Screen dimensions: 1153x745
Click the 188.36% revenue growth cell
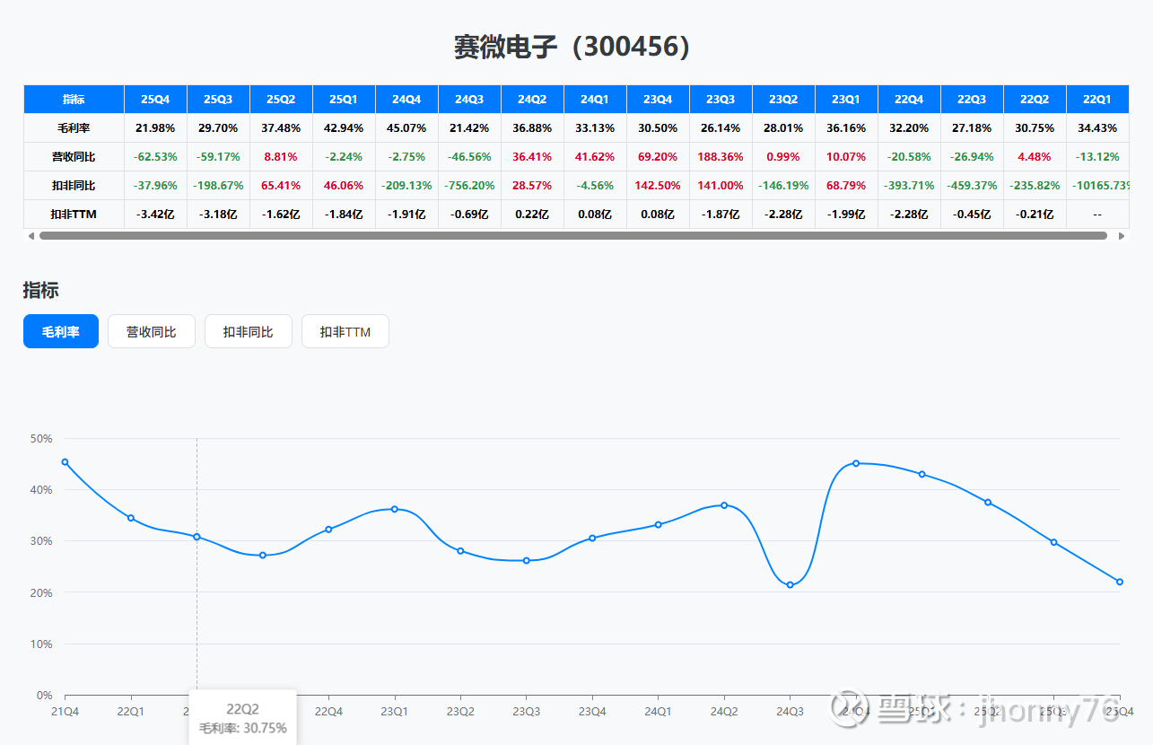pos(721,156)
